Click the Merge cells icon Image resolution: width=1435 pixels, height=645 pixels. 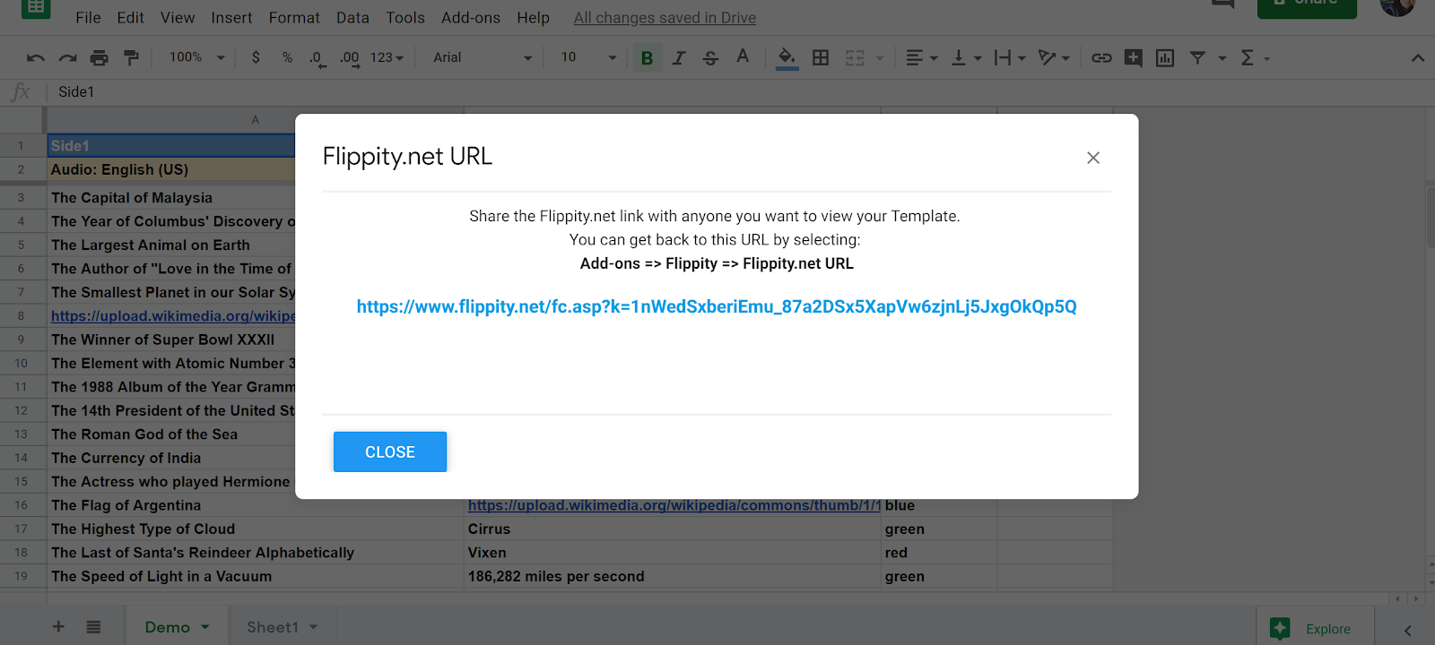[x=855, y=58]
